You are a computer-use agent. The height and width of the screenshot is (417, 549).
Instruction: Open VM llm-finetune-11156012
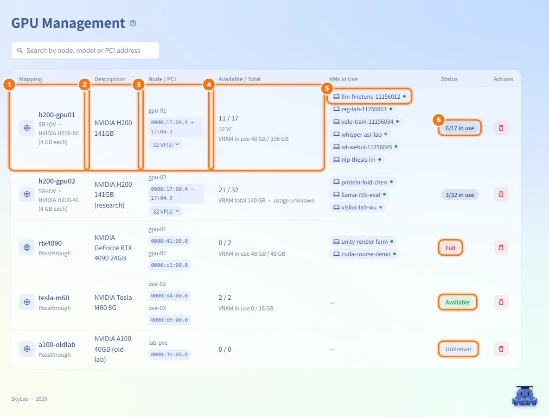[x=370, y=96]
